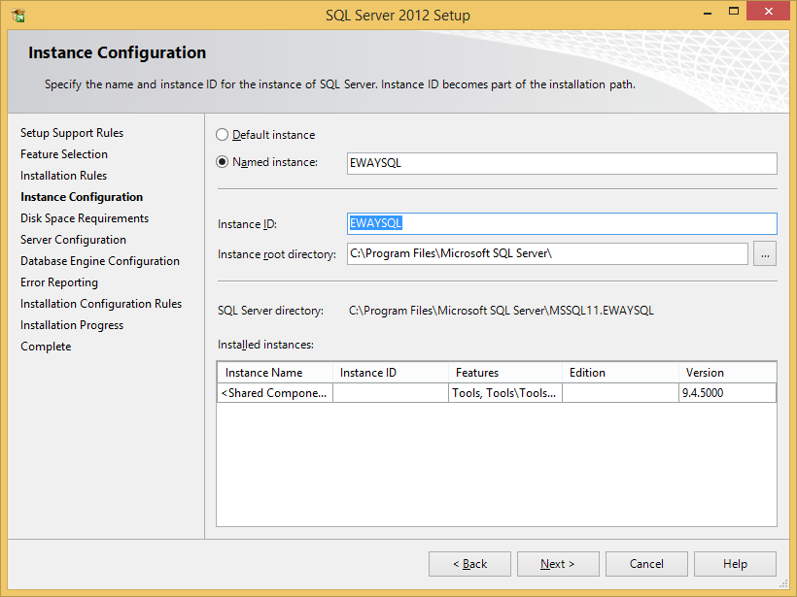
Task: Sort by Instance Name column header
Action: pyautogui.click(x=275, y=373)
